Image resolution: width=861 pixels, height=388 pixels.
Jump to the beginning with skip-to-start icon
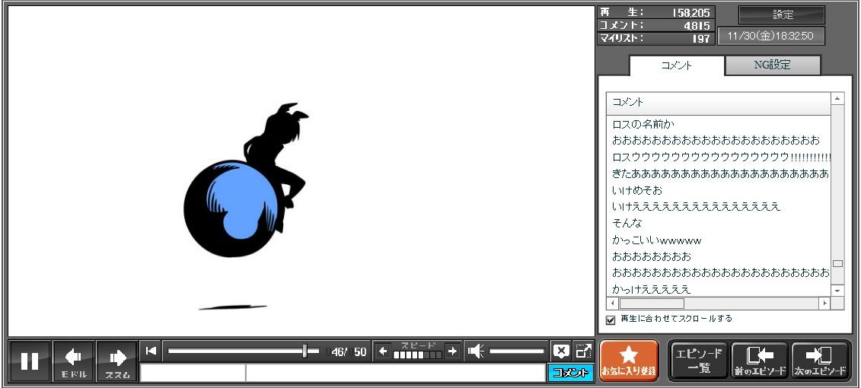151,351
